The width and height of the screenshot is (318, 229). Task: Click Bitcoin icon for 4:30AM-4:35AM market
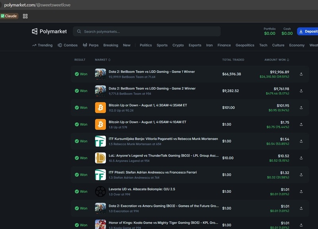(x=101, y=108)
